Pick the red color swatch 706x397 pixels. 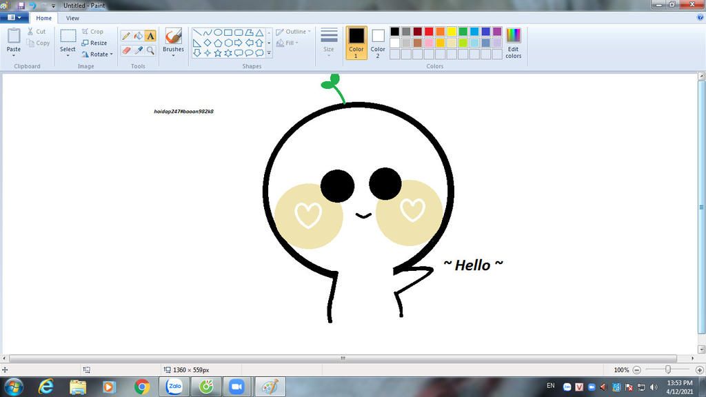point(429,32)
